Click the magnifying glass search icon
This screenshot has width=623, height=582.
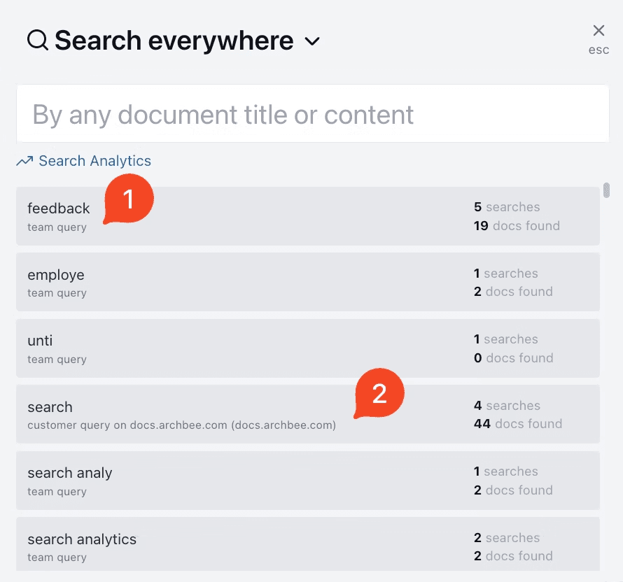[38, 41]
